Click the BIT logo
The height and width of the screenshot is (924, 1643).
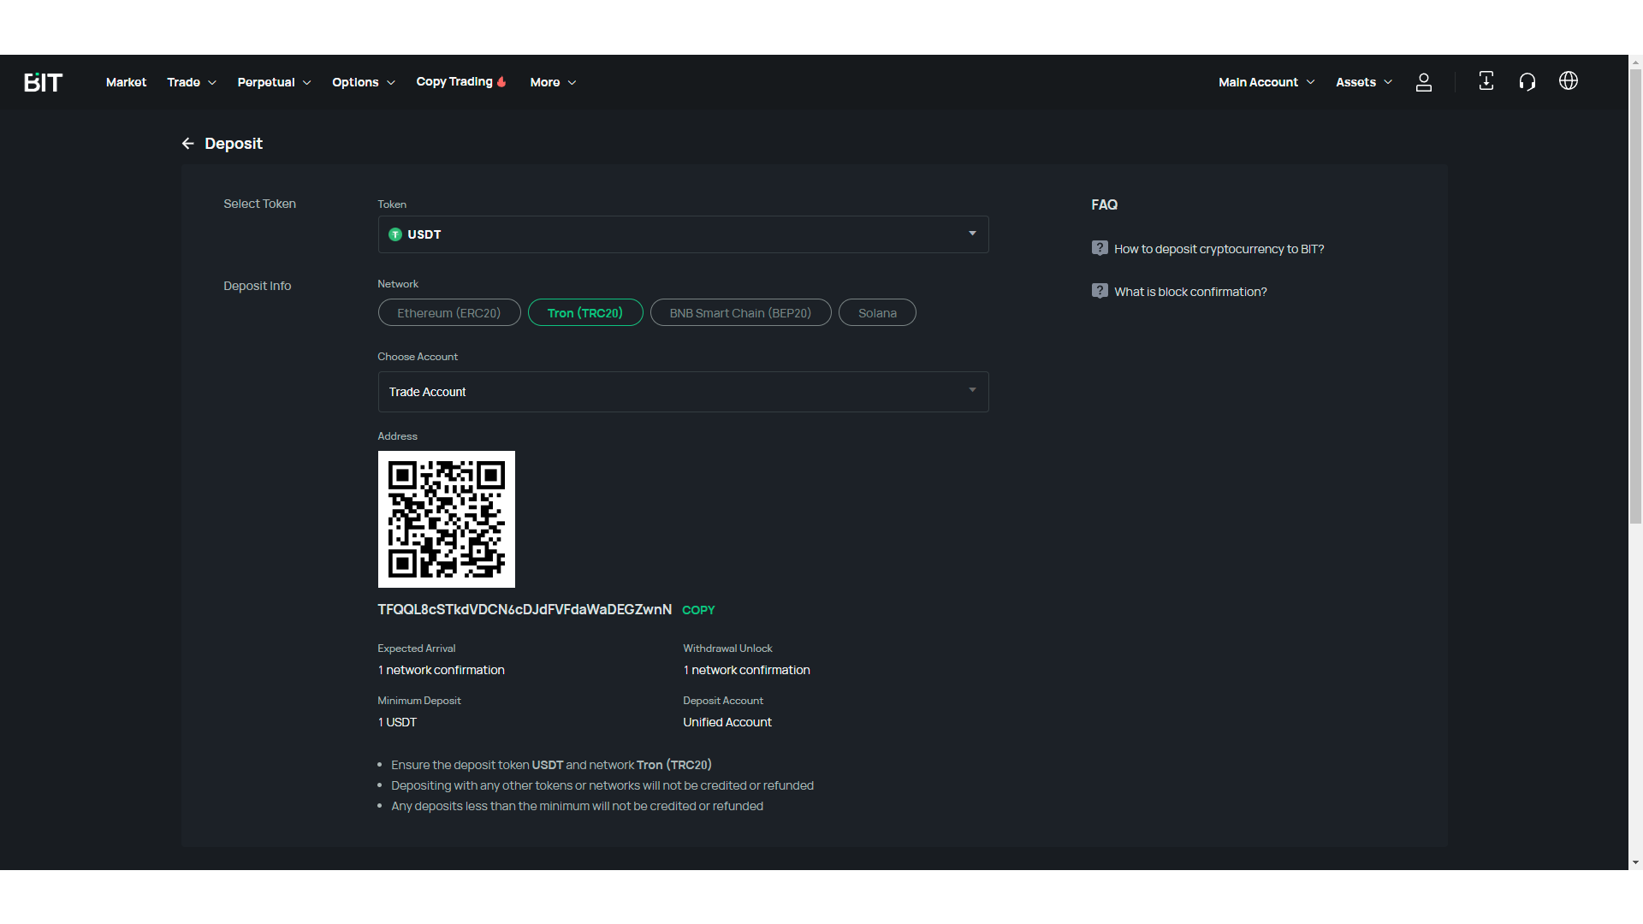(43, 82)
